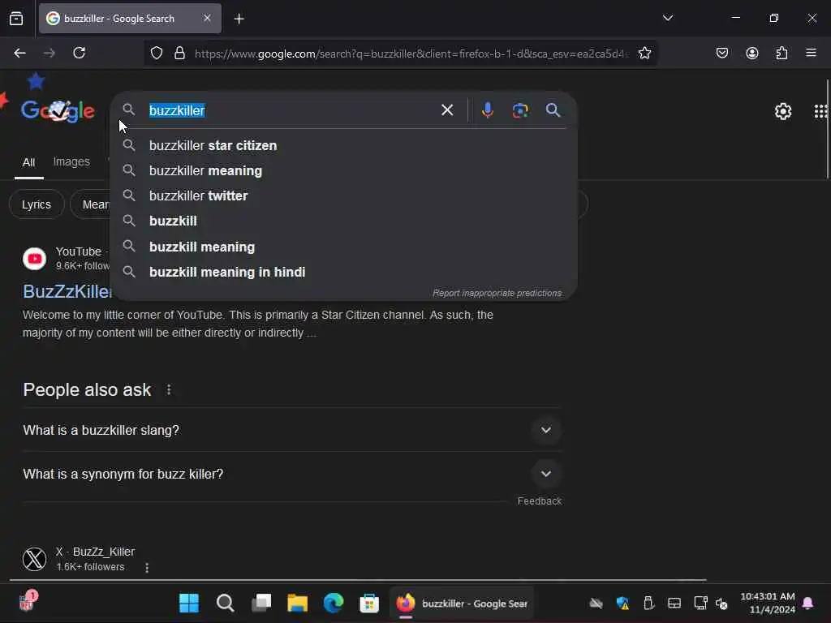Select suggestion buzzkill
831x623 pixels.
[344, 221]
